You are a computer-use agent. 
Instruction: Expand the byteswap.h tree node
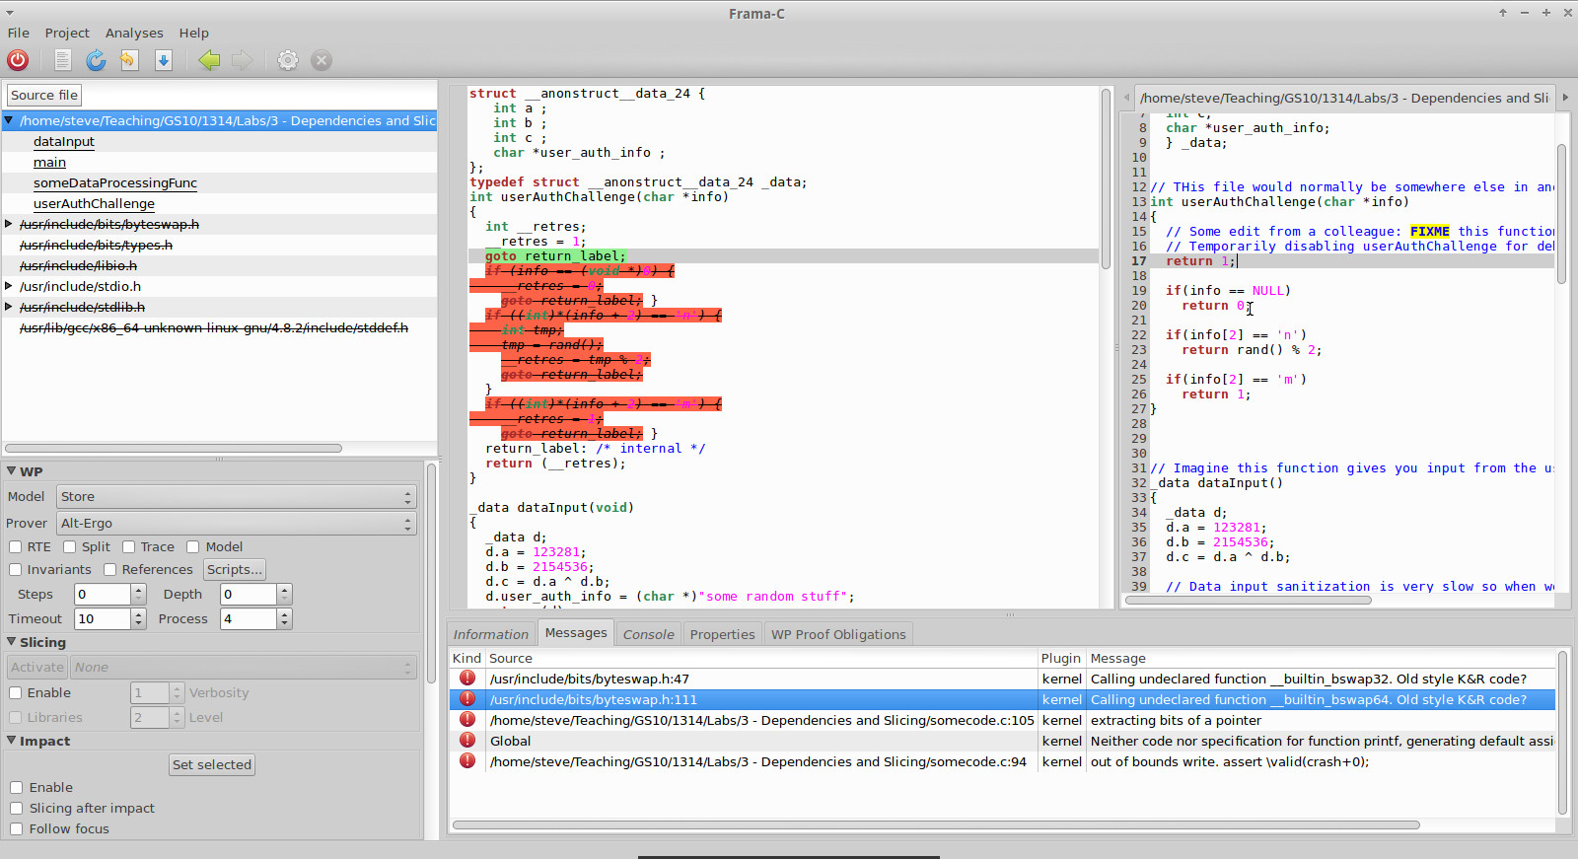[9, 225]
